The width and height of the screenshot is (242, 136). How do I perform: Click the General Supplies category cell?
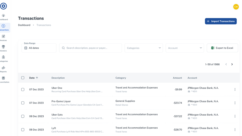125,101
